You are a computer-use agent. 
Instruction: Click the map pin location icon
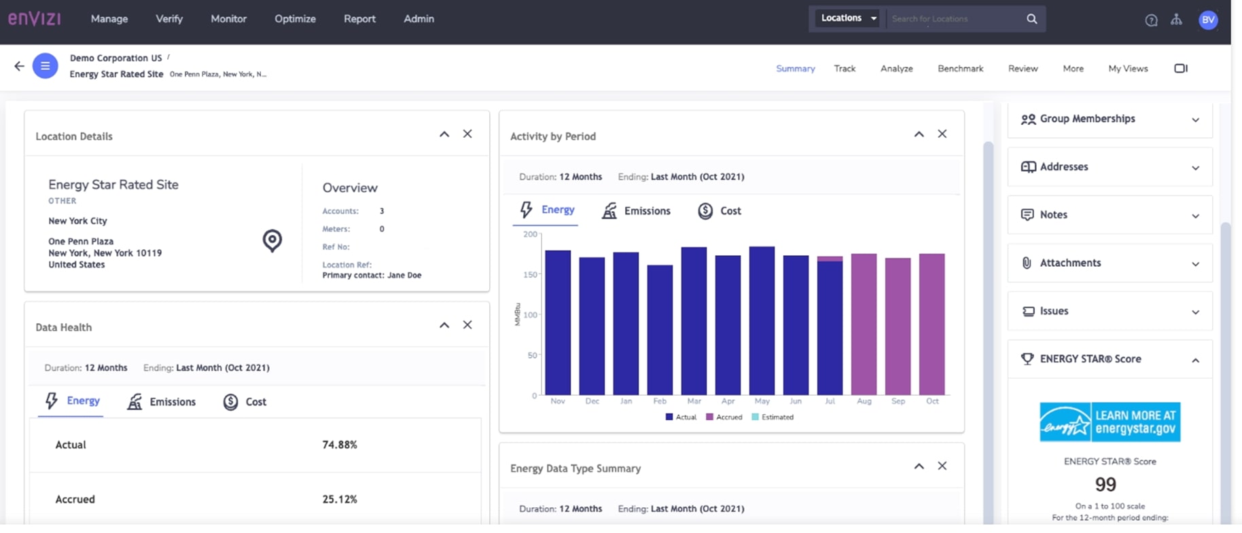(x=272, y=240)
